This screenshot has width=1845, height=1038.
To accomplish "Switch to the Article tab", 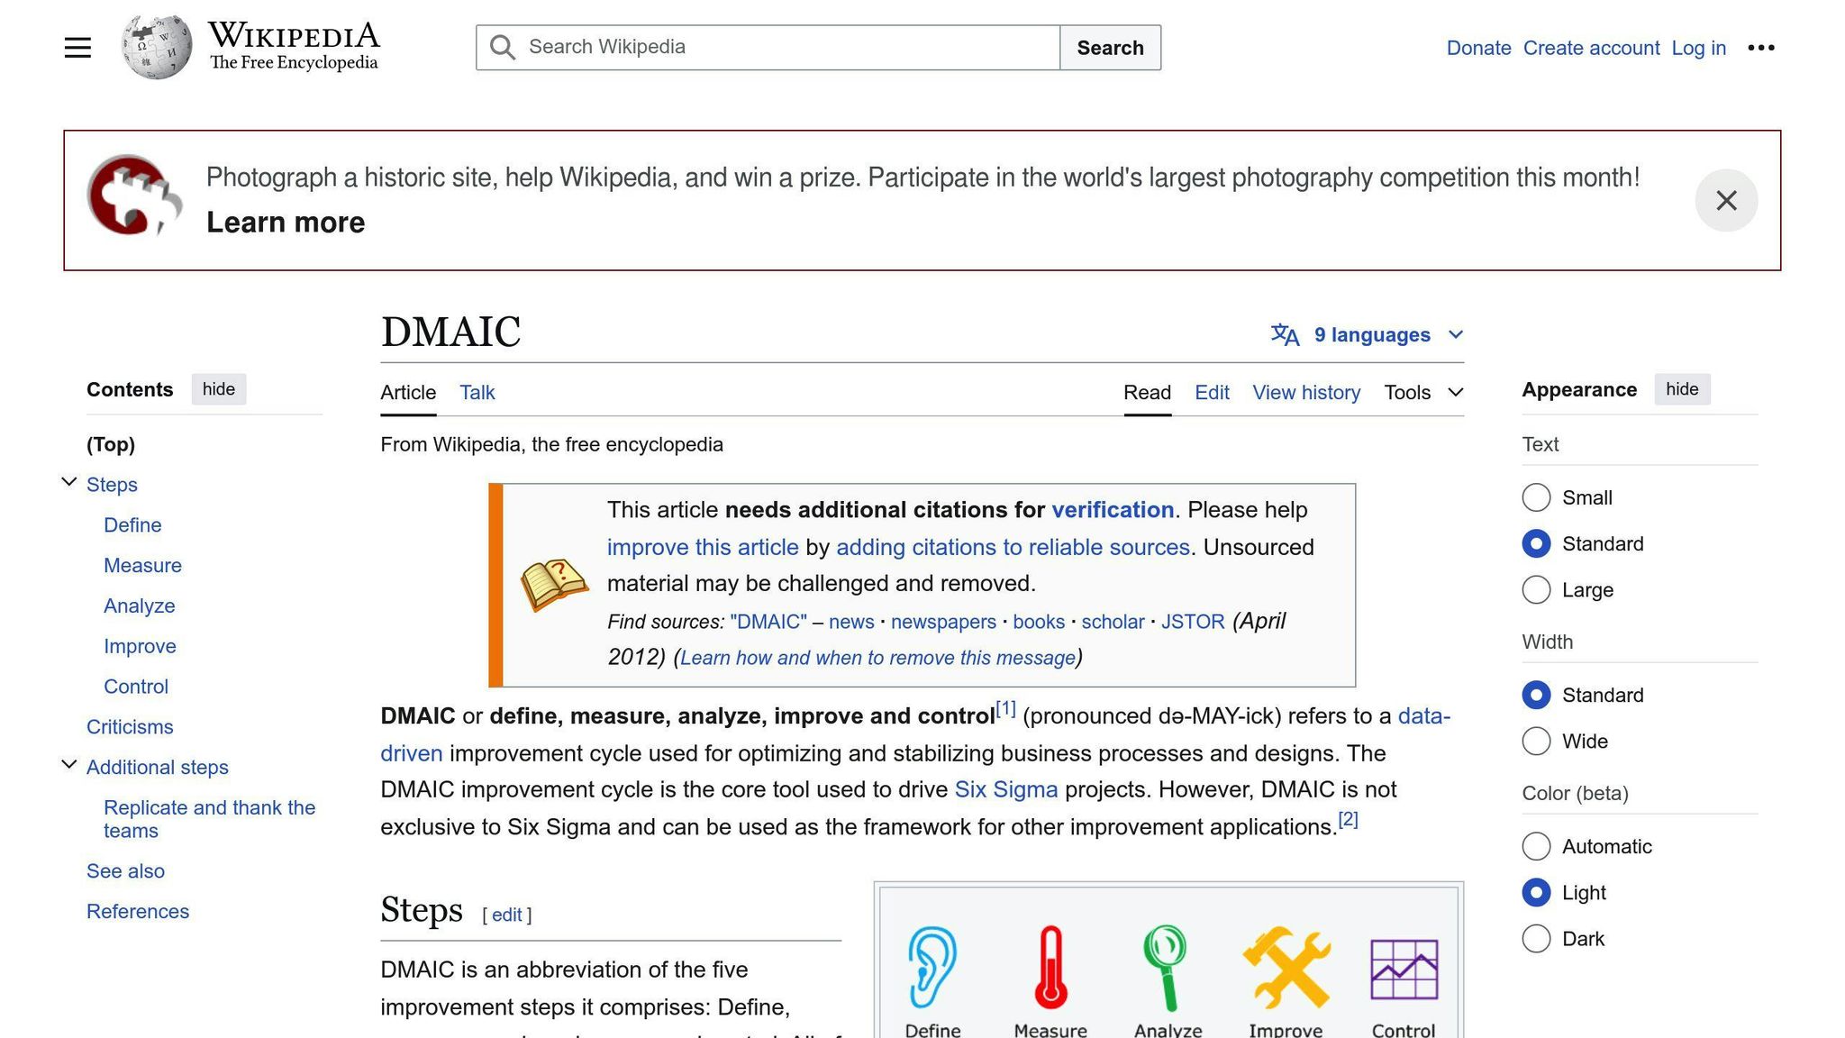I will point(408,393).
